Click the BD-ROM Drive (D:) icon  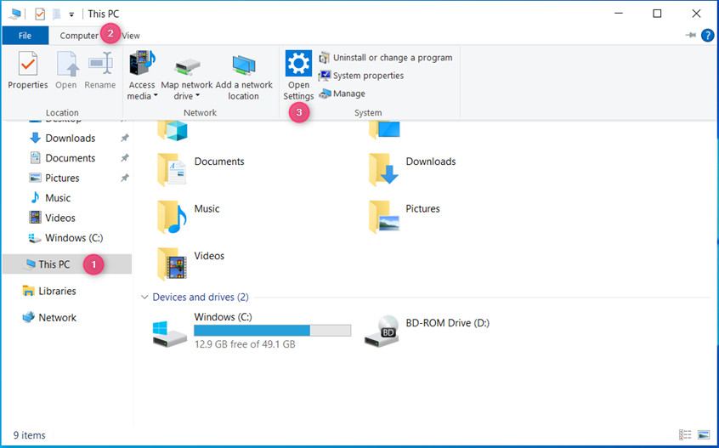point(382,332)
